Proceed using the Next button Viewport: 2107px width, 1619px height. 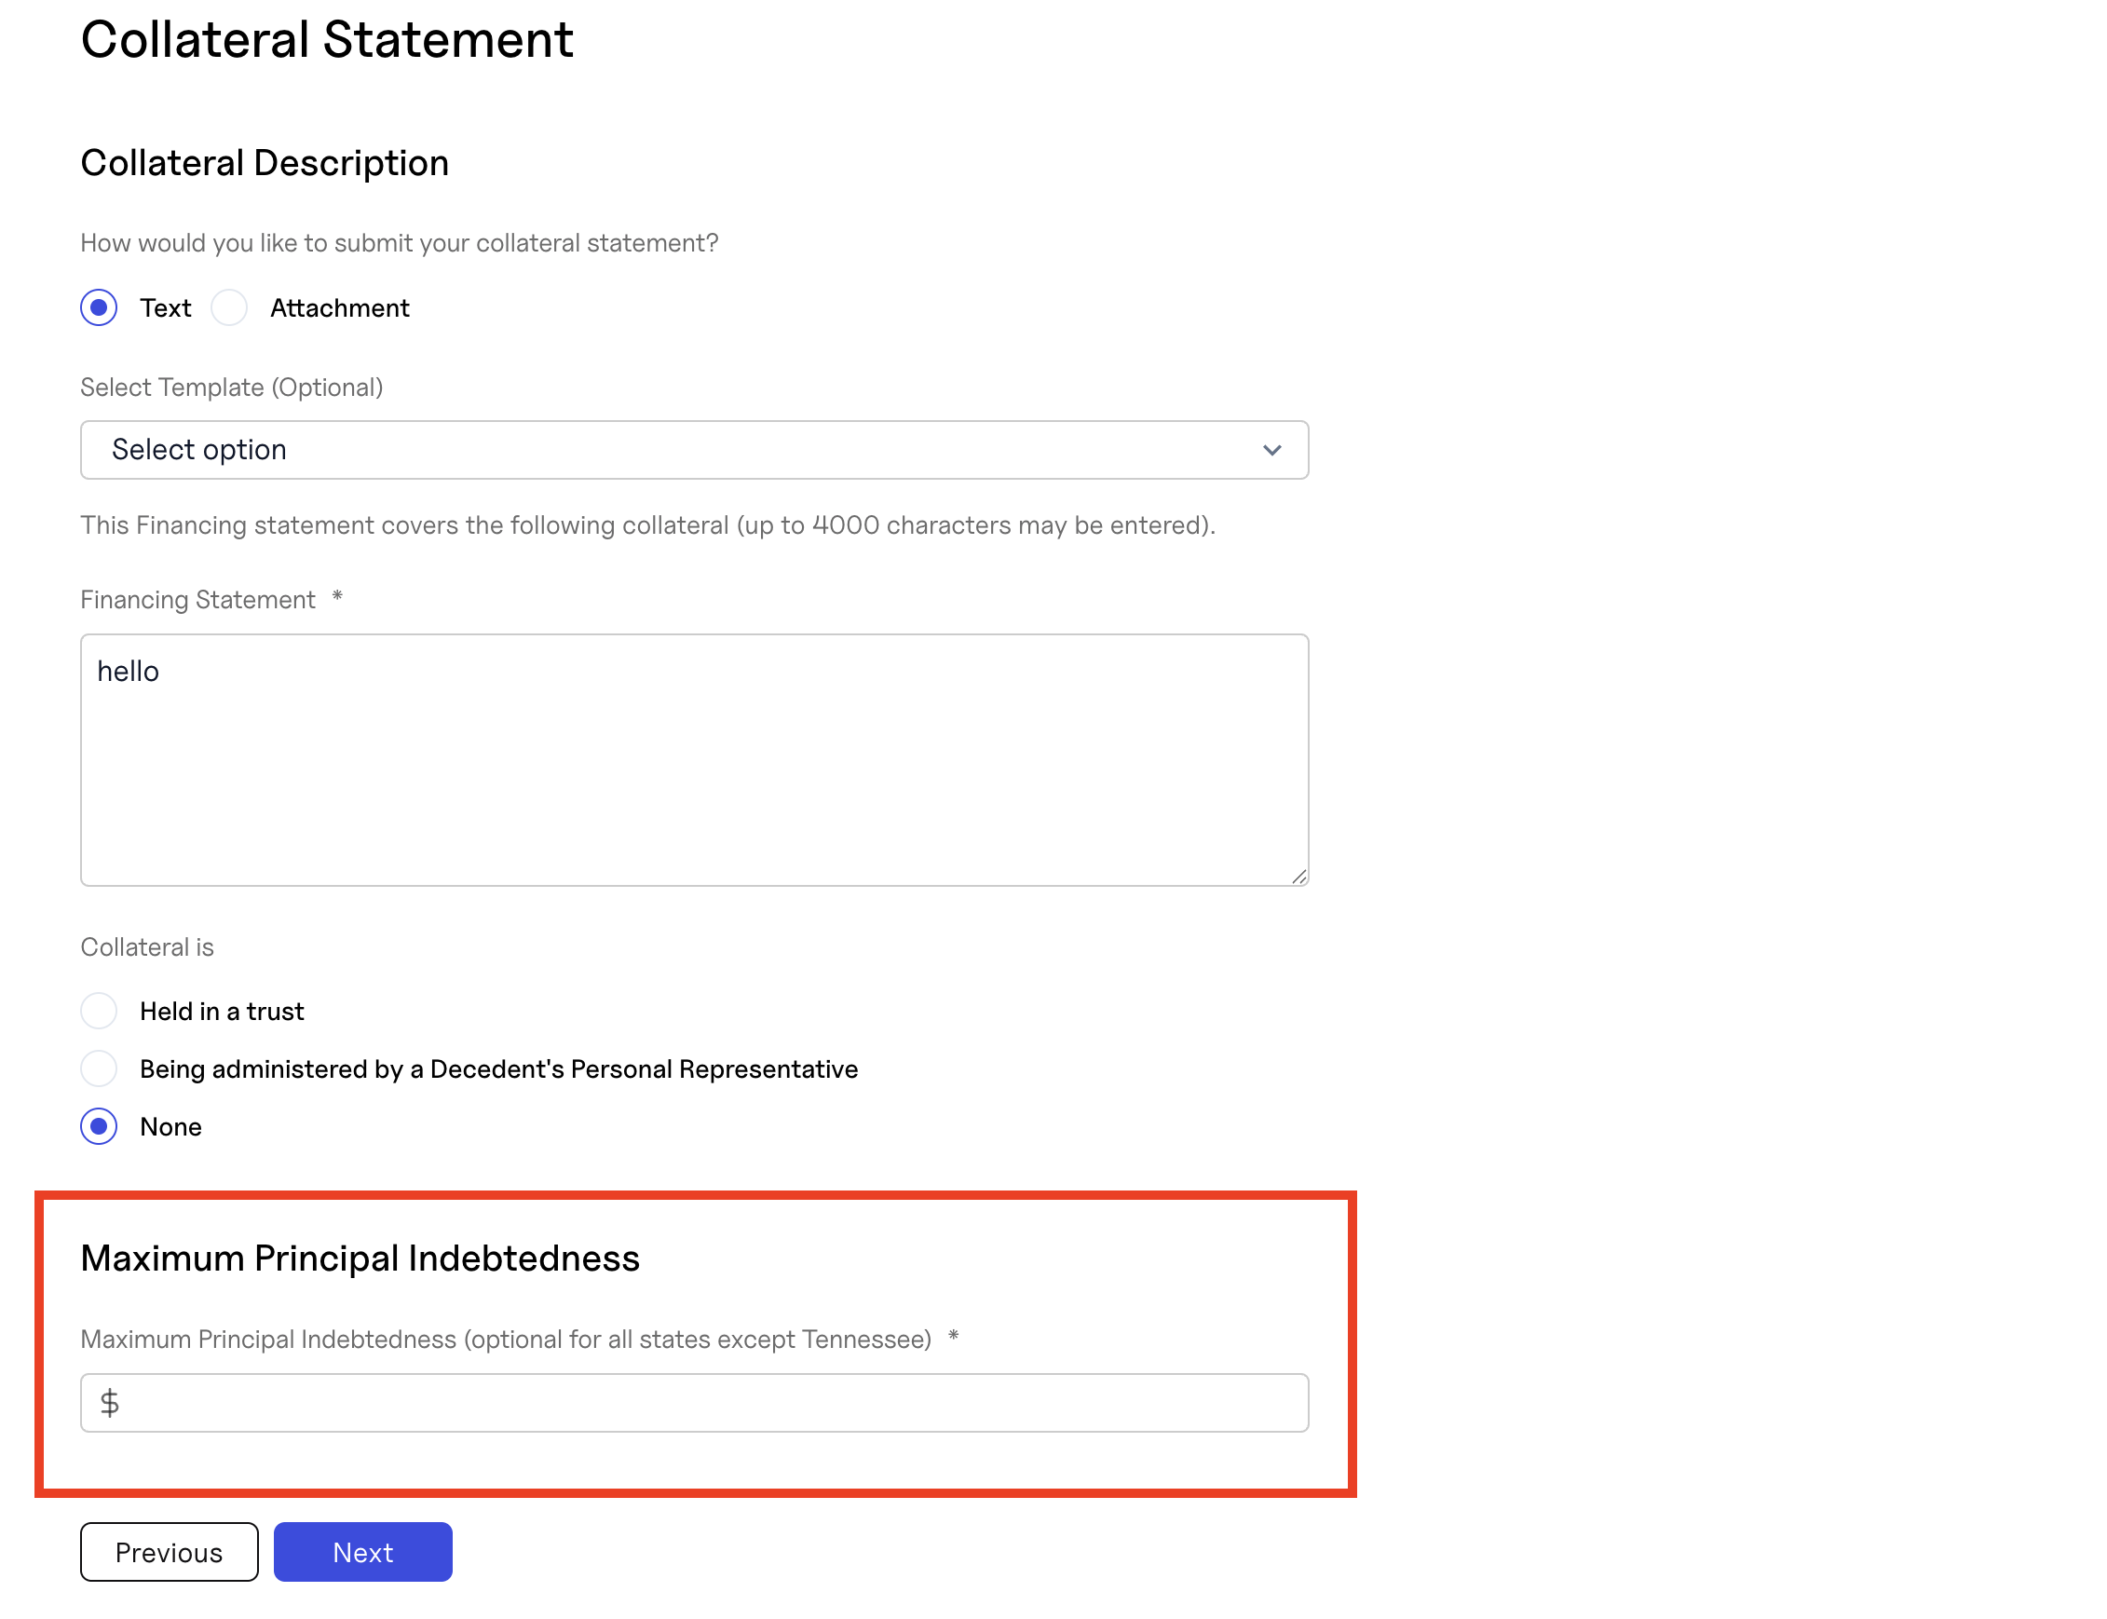coord(362,1553)
